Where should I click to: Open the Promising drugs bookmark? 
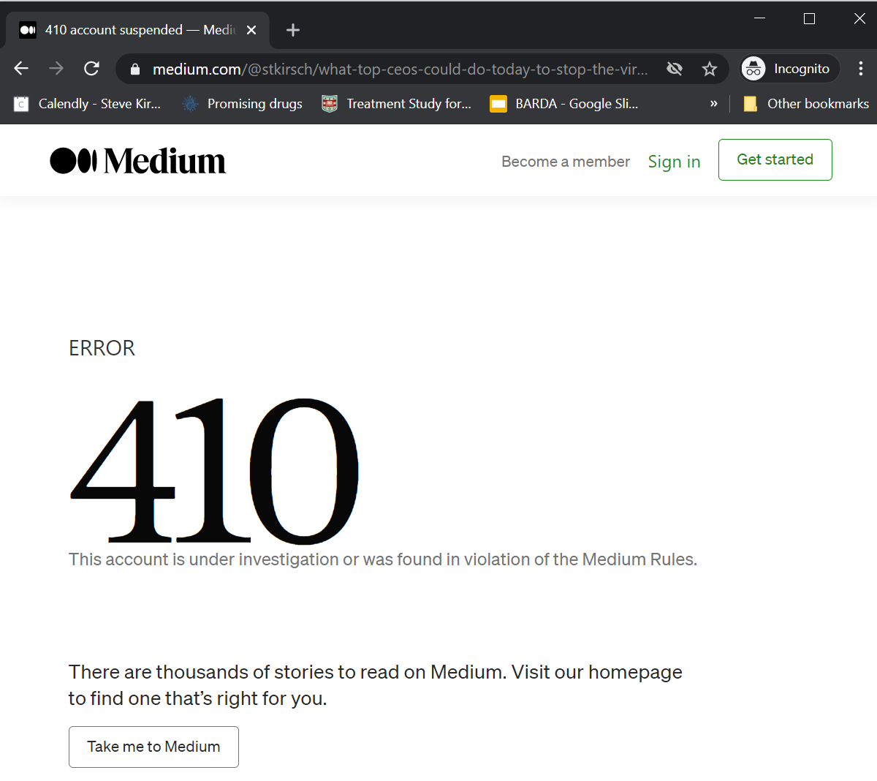[243, 104]
